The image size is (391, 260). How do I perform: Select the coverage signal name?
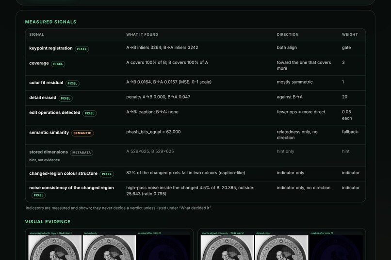click(39, 63)
